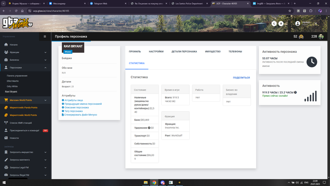Screen dimensions: 330x186
Task: Switch to the НАСТРОЙКИ tab
Action: click(156, 52)
